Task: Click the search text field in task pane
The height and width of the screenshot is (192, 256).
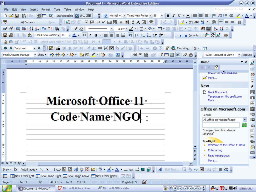Action: pos(221,125)
